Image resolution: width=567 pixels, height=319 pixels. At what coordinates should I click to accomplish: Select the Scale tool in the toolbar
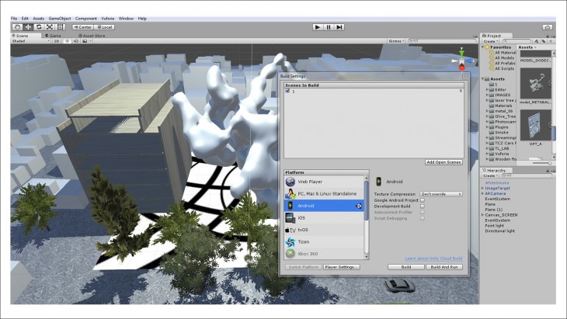coord(50,26)
